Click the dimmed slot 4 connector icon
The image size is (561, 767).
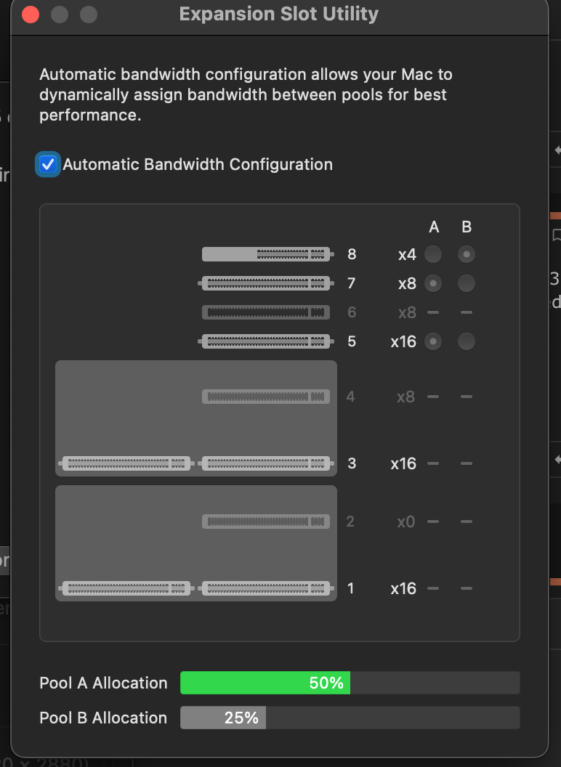265,397
